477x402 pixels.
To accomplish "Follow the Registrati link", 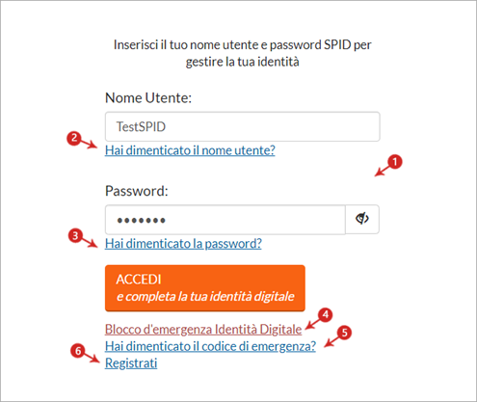I will pyautogui.click(x=131, y=363).
